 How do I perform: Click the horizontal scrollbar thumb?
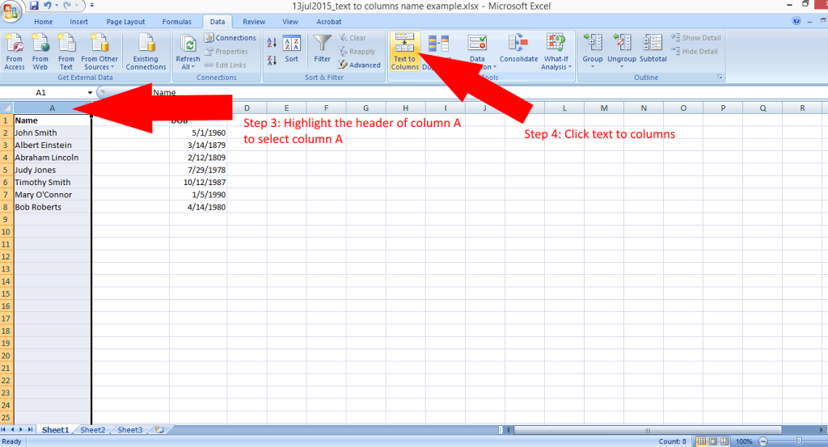(648, 430)
